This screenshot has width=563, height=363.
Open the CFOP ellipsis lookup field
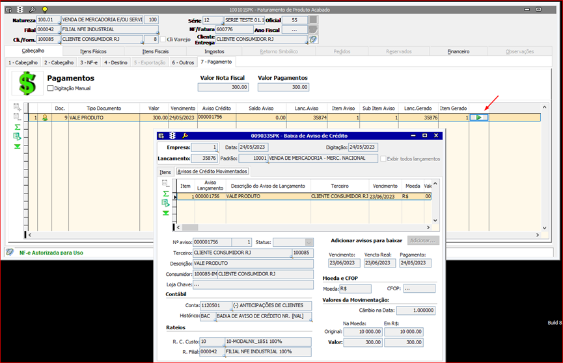coord(419,288)
